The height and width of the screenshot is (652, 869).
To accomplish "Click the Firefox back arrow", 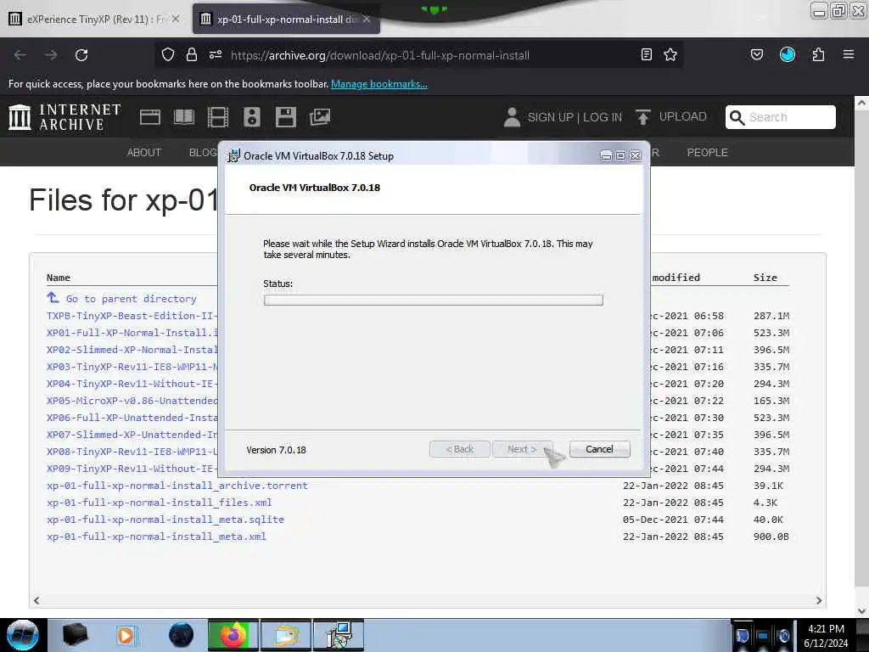I will [20, 55].
